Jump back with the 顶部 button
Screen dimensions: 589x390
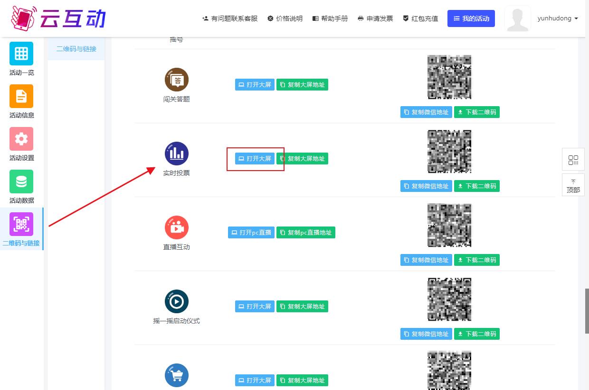(x=573, y=185)
